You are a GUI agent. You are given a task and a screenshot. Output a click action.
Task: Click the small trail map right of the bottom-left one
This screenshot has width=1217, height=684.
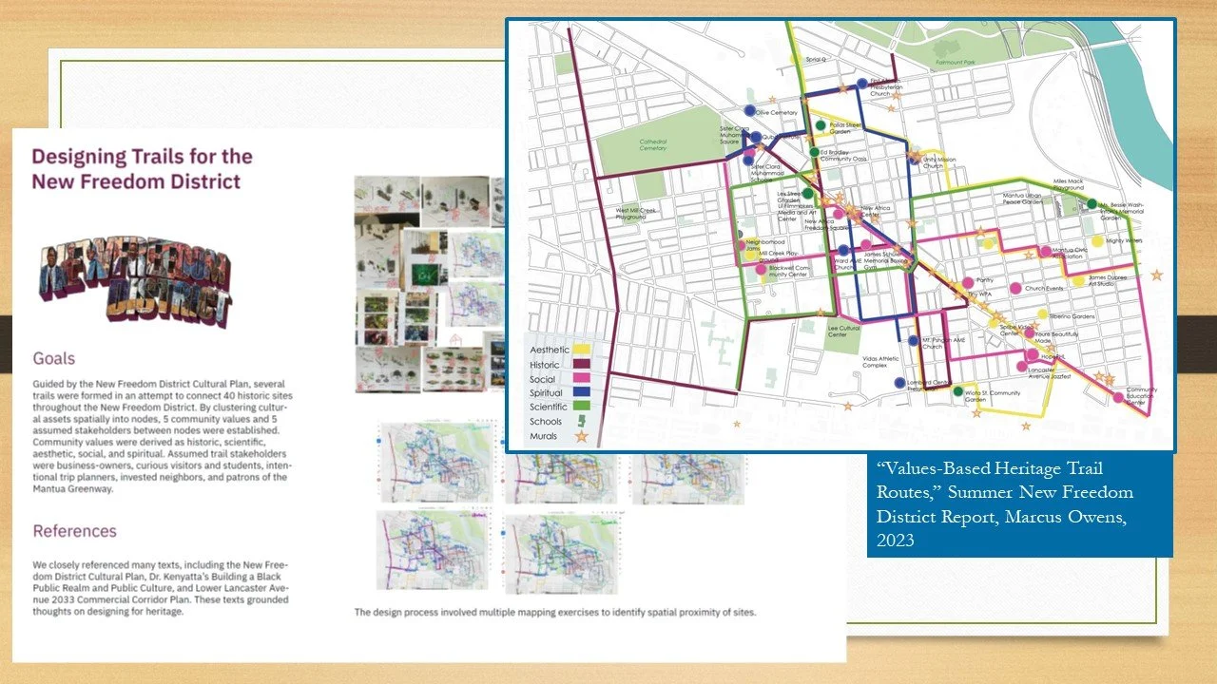561,555
